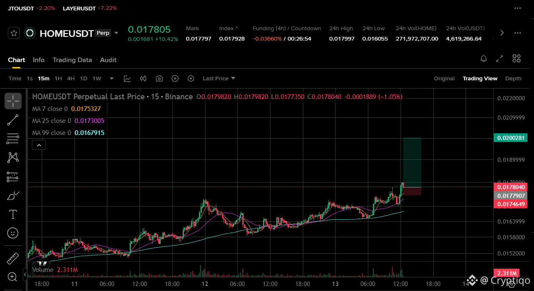Click the 0.0178040 current price axis label
This screenshot has height=291, width=534.
(510, 187)
